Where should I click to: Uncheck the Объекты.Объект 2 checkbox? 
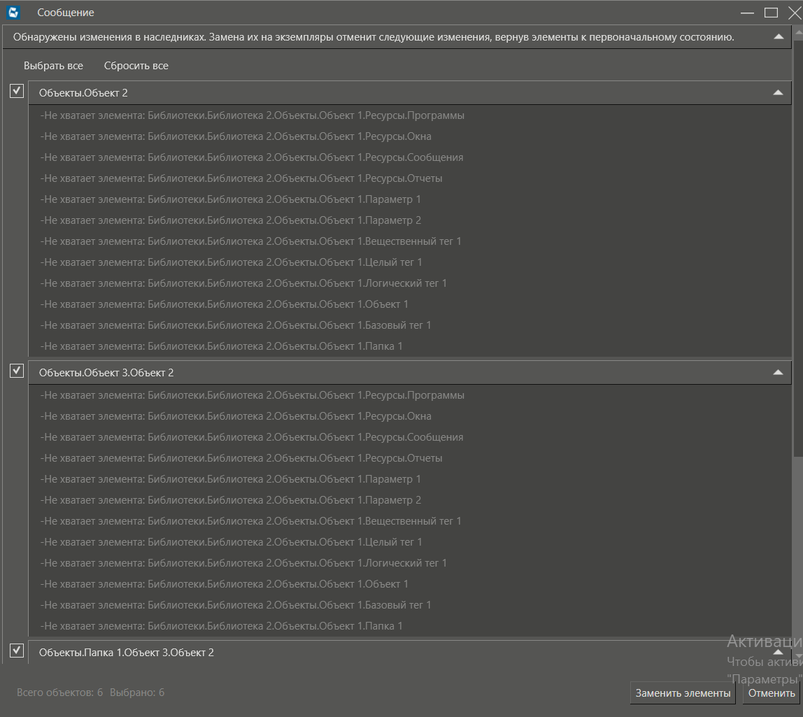pos(17,91)
